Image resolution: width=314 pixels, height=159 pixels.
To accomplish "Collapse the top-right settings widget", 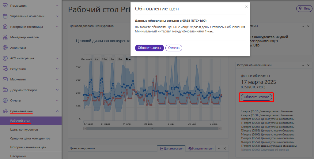I will 303,26.
